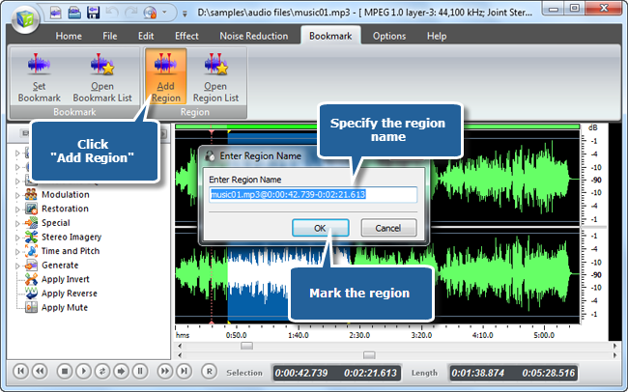Expand the Time and Pitch node
Viewport: 628px width, 392px height.
(17, 252)
